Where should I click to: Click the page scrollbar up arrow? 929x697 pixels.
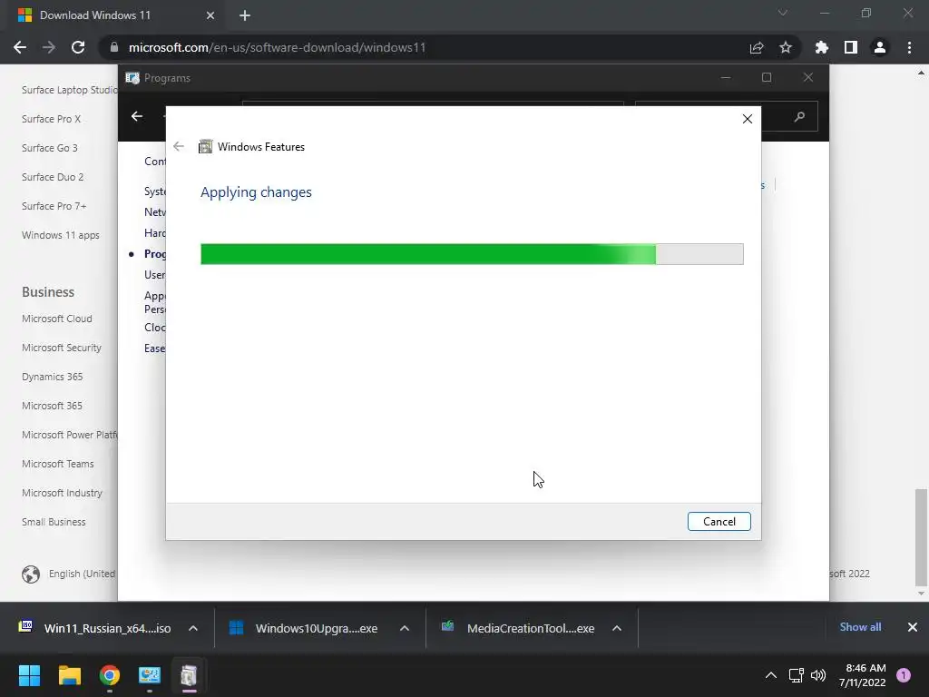coord(921,74)
